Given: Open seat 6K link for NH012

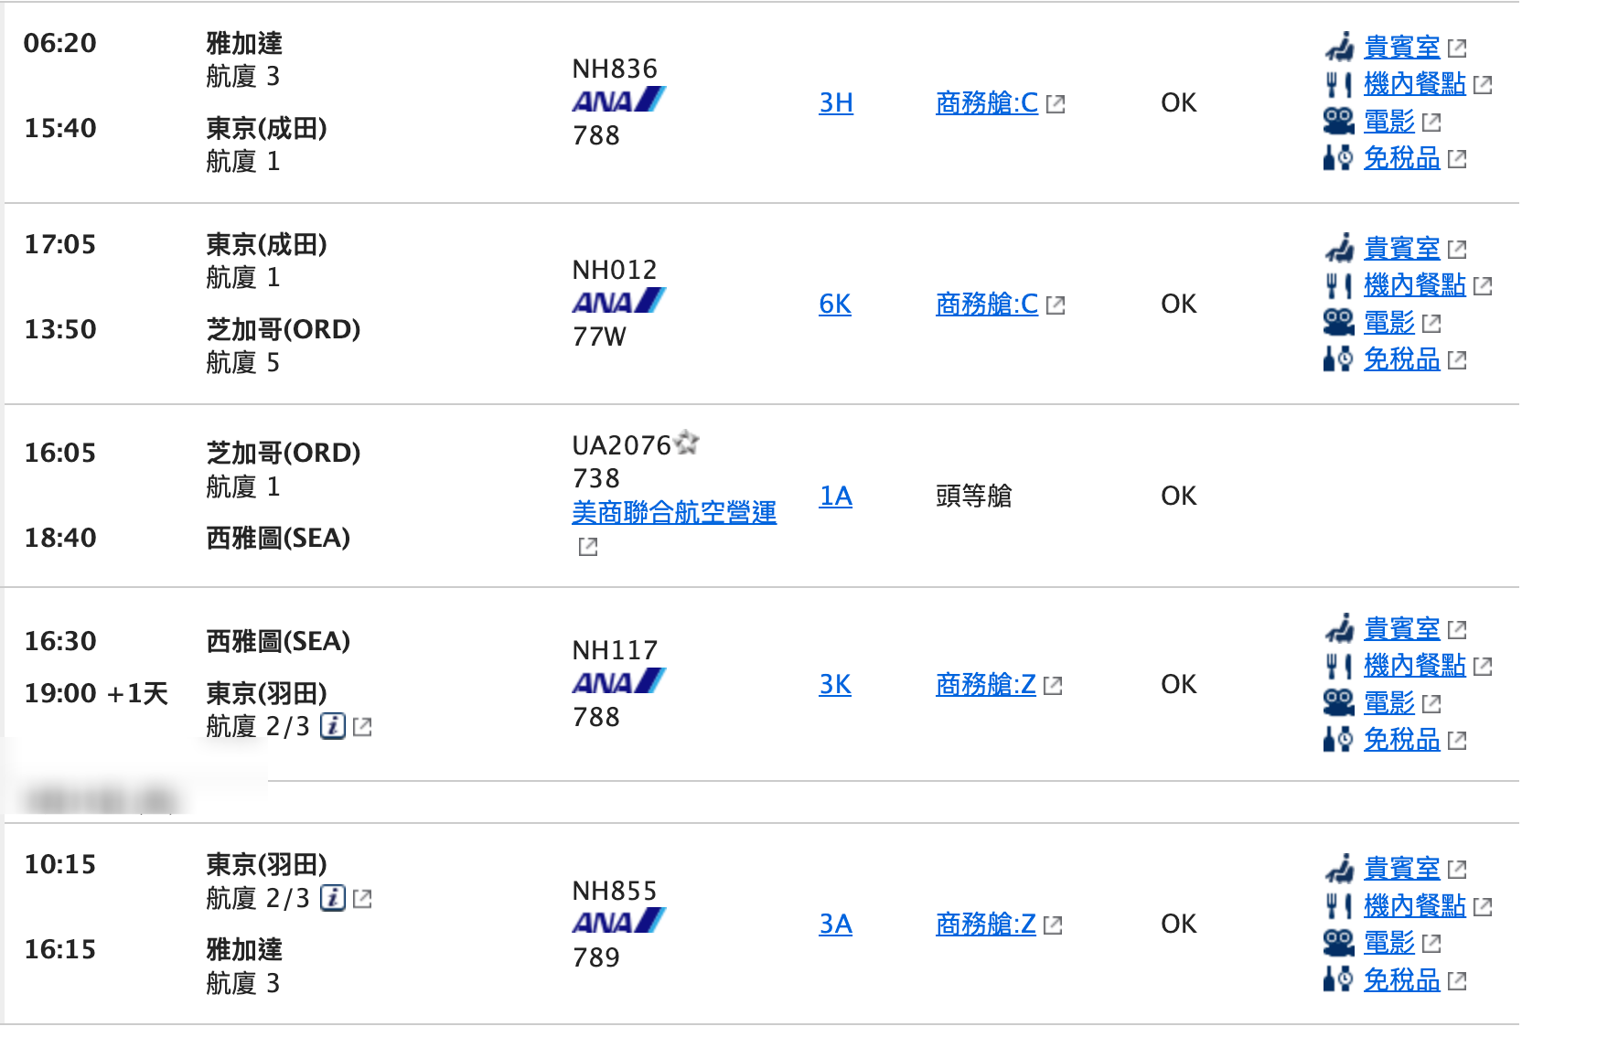Looking at the screenshot, I should (835, 304).
